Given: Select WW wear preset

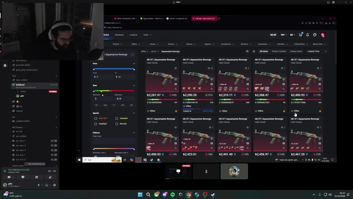Looking at the screenshot, I should point(123,105).
